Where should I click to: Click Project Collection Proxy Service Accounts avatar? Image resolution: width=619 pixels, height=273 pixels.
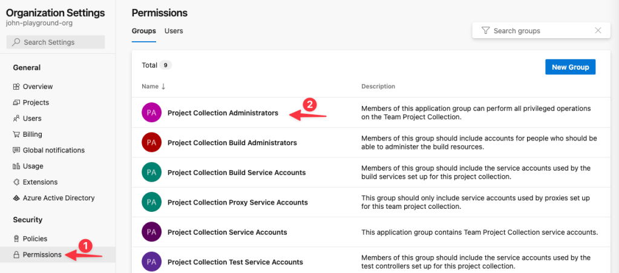point(151,202)
